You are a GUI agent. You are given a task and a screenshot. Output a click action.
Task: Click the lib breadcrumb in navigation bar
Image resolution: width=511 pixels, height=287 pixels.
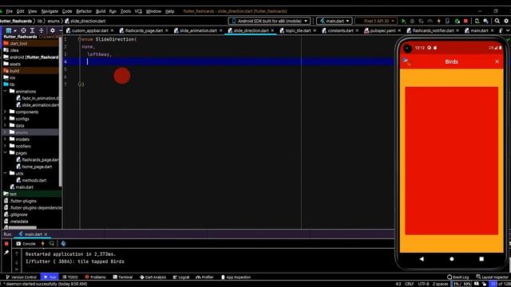pos(40,21)
